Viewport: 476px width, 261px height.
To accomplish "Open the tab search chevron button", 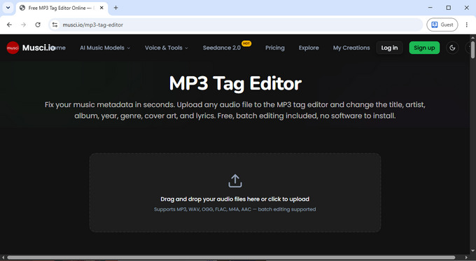I will [x=8, y=8].
